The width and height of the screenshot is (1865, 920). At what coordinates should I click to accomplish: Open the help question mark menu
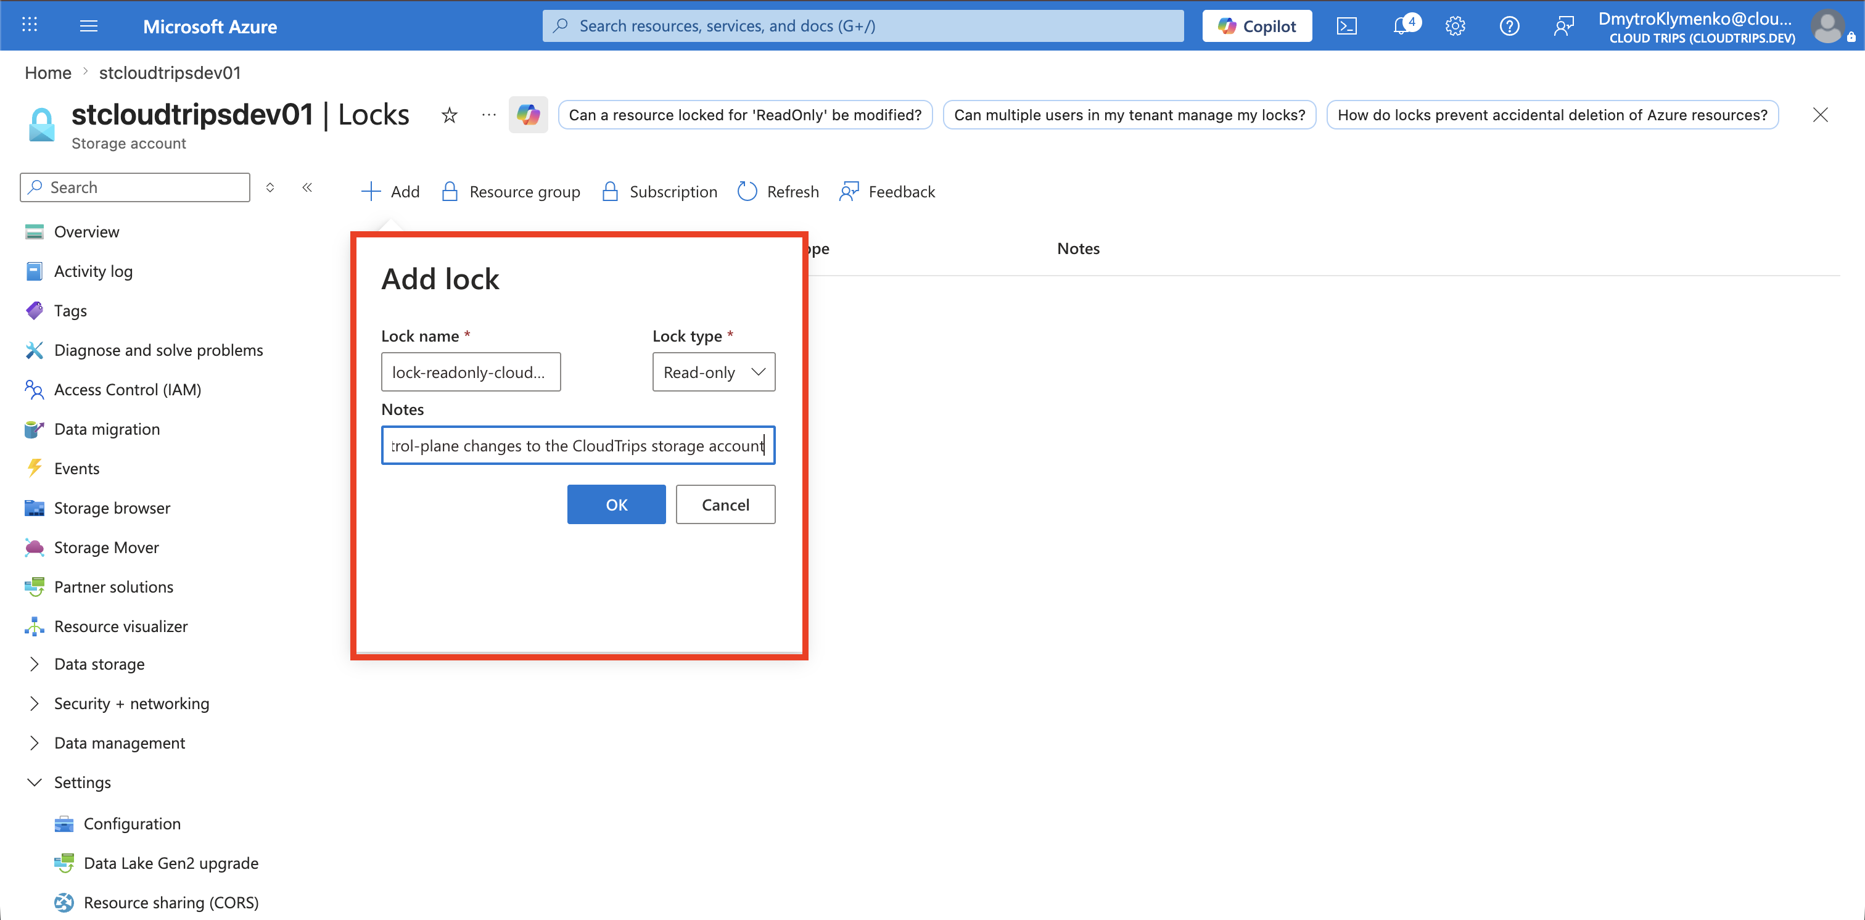(1510, 26)
